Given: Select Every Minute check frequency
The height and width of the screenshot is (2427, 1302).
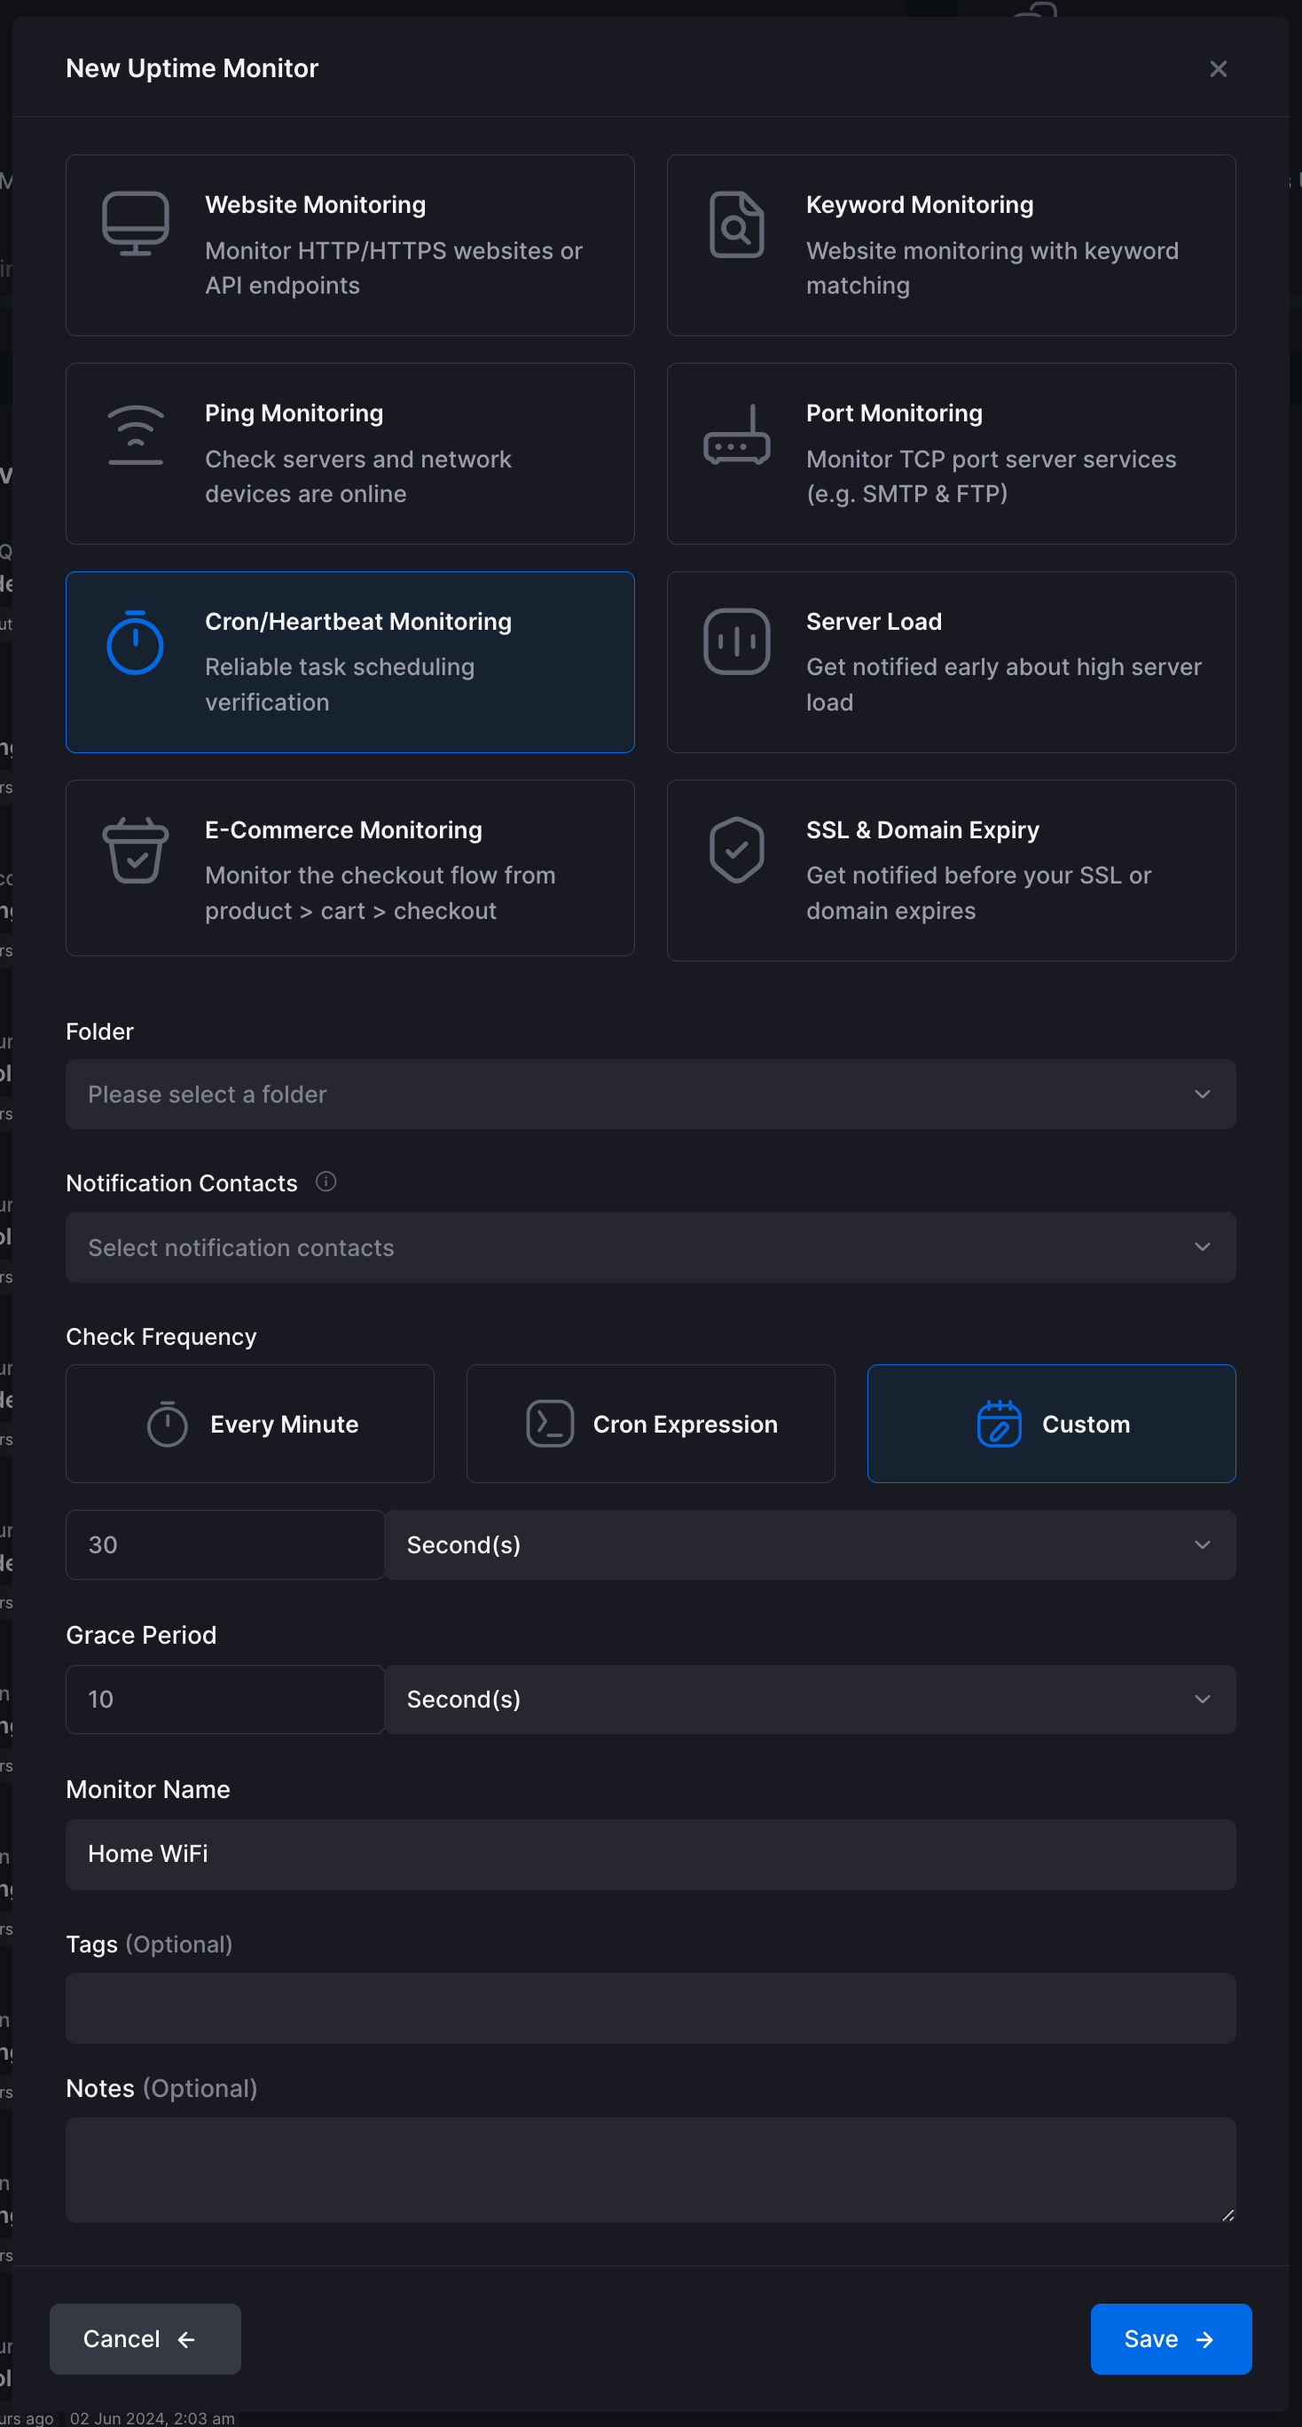Looking at the screenshot, I should click(x=251, y=1424).
